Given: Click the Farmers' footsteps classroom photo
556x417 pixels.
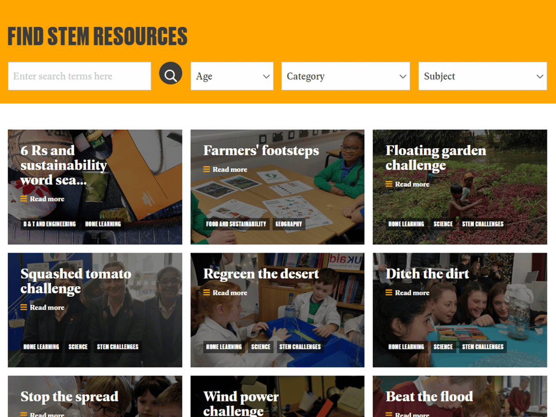Looking at the screenshot, I should (278, 187).
